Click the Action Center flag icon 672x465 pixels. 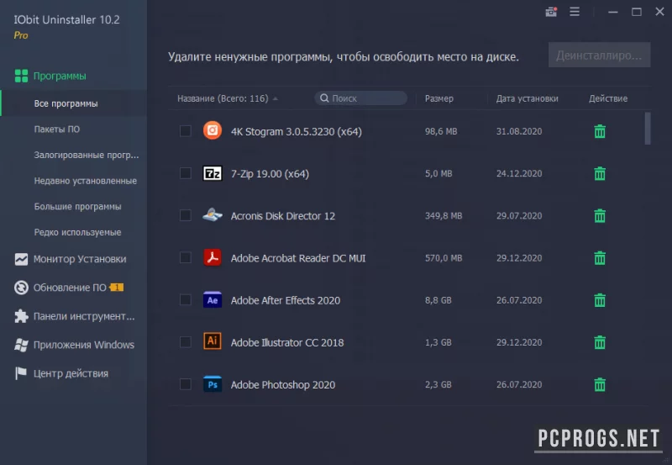point(20,373)
